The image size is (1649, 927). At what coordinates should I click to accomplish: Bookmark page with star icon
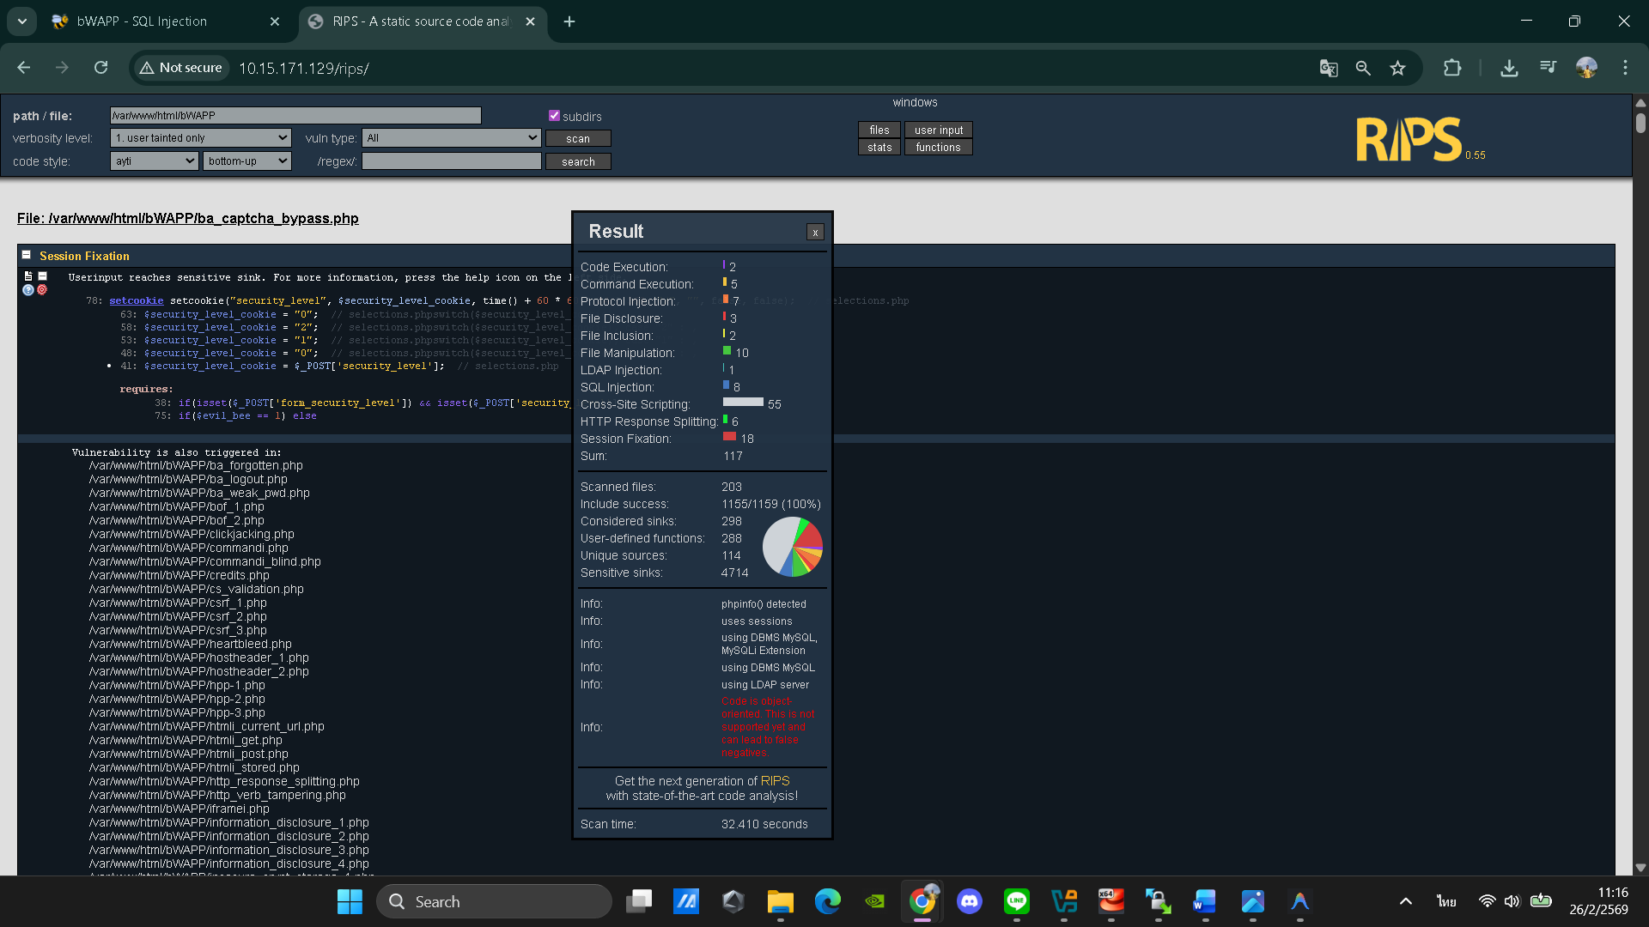point(1397,68)
